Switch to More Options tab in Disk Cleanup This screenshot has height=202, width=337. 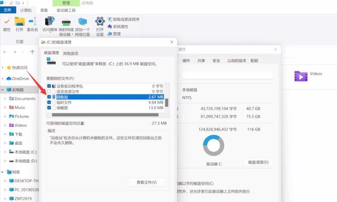tap(70, 53)
